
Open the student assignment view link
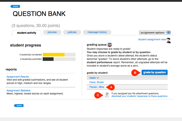(x=152, y=39)
